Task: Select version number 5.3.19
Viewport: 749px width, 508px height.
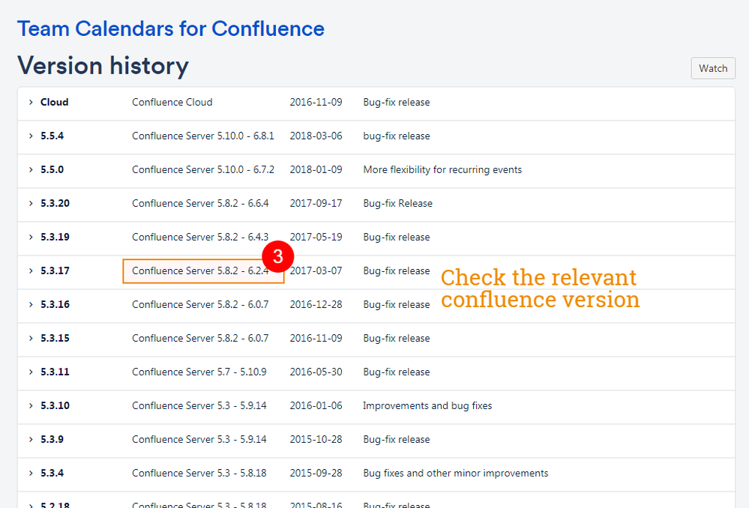Action: [x=55, y=238]
